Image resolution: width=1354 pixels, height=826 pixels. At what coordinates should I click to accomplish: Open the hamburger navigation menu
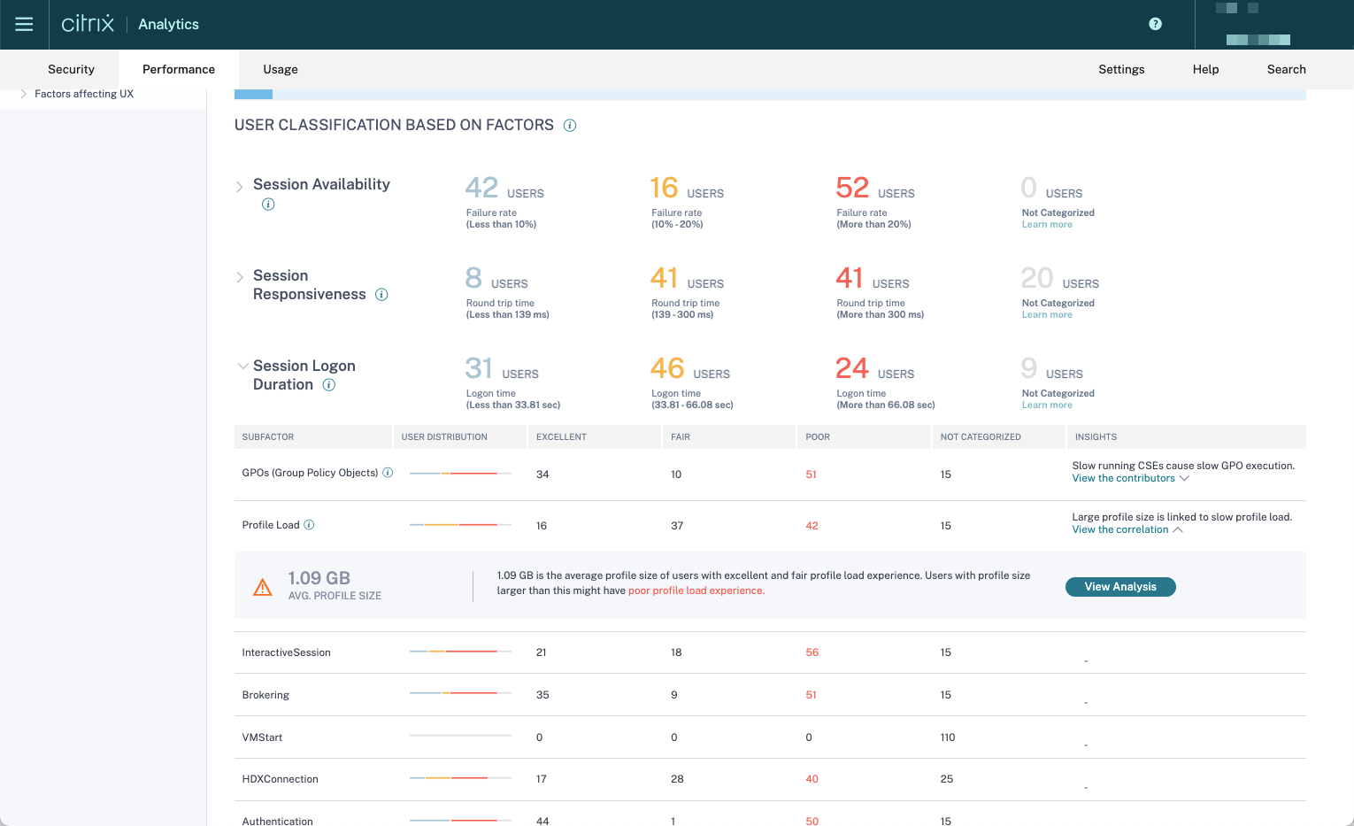24,25
